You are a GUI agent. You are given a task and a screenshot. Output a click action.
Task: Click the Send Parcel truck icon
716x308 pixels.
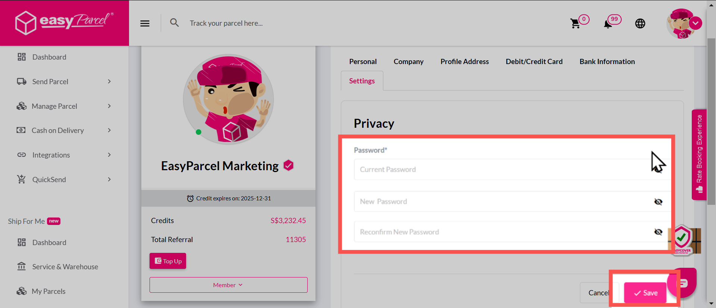click(22, 82)
